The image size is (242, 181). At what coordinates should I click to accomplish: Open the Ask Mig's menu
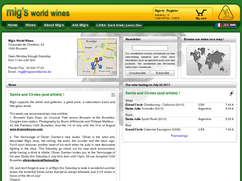pos(80,25)
